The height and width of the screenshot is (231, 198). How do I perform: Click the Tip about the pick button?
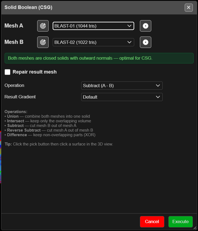pyautogui.click(x=59, y=144)
